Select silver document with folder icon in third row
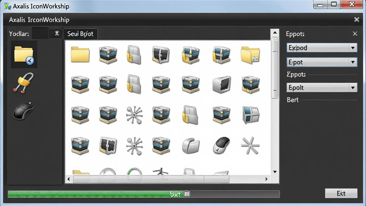 pyautogui.click(x=190, y=115)
